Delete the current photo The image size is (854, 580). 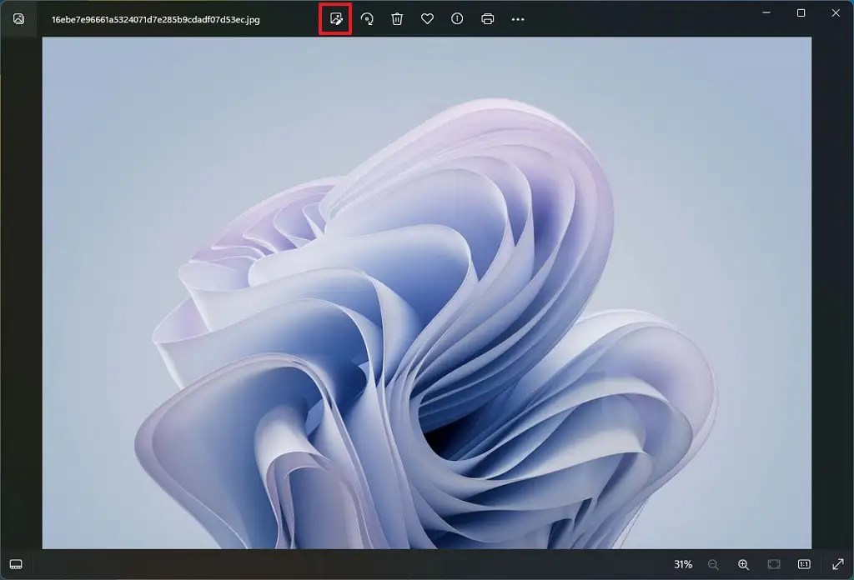[397, 18]
